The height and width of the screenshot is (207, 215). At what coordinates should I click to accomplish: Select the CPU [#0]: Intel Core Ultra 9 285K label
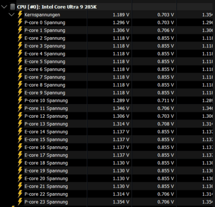pos(57,7)
